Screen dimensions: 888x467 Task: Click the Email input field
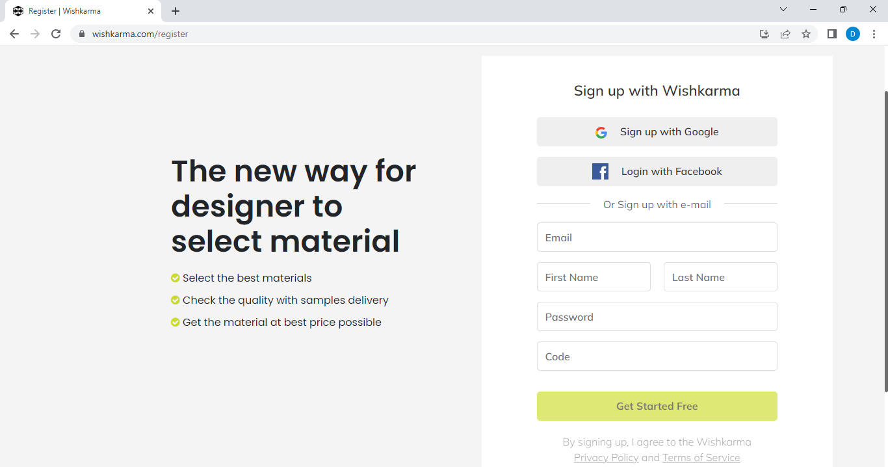[657, 237]
